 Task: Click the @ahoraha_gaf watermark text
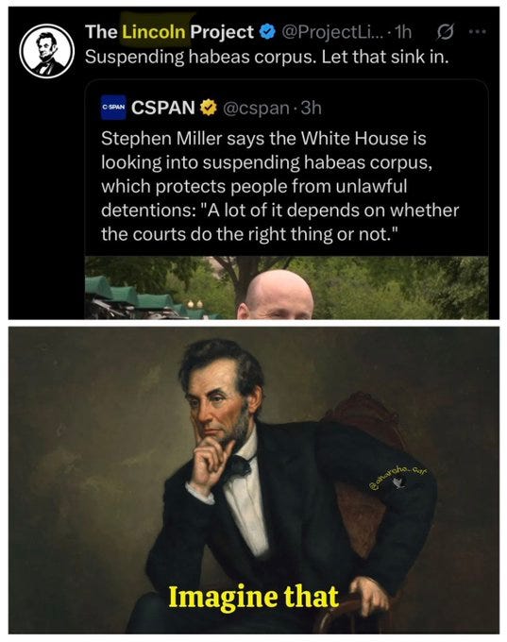[398, 477]
